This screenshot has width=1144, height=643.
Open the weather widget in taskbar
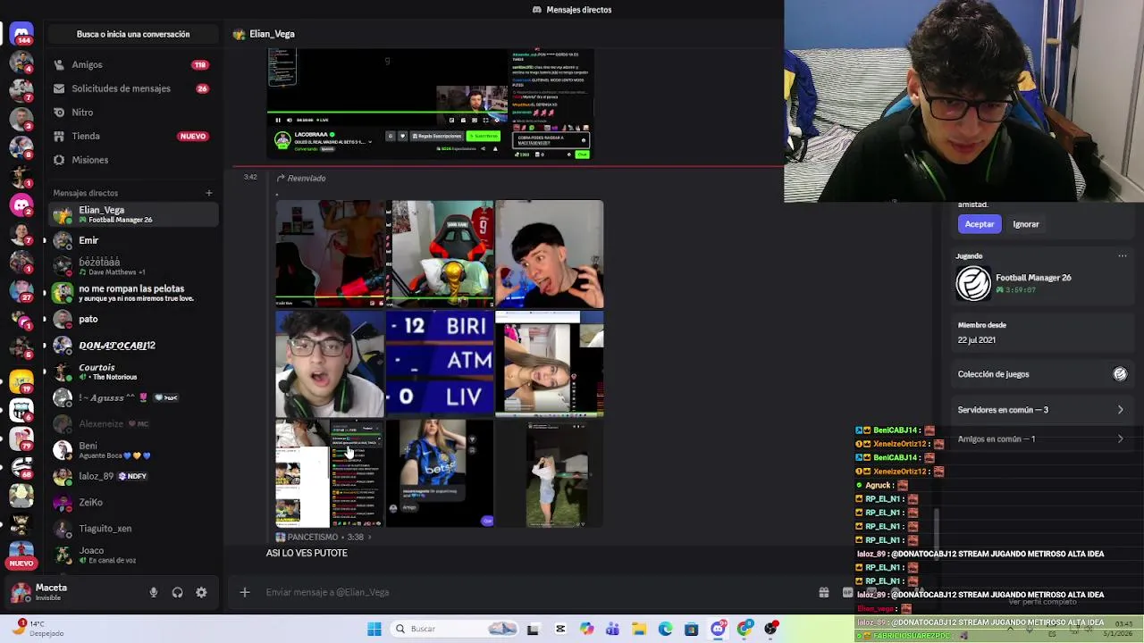[36, 629]
